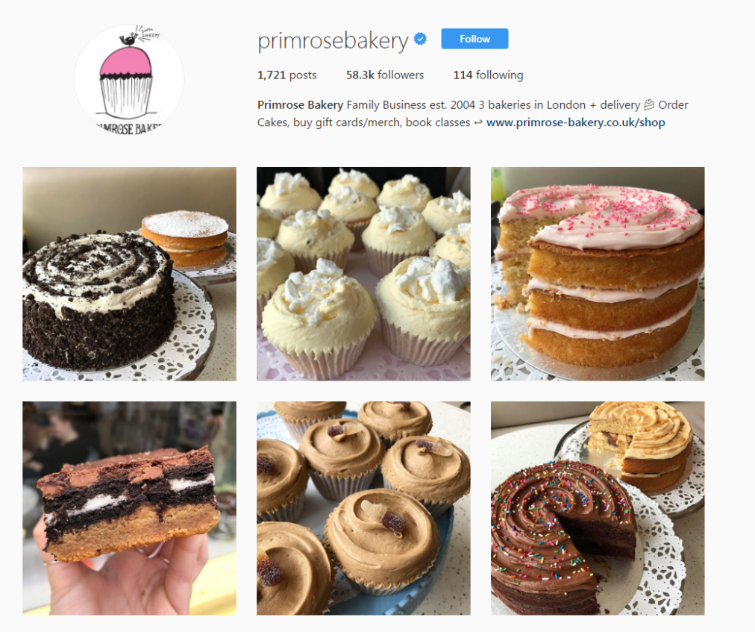Open the chocolate rainbow sprinkle cake post
The width and height of the screenshot is (755, 632).
(x=598, y=507)
